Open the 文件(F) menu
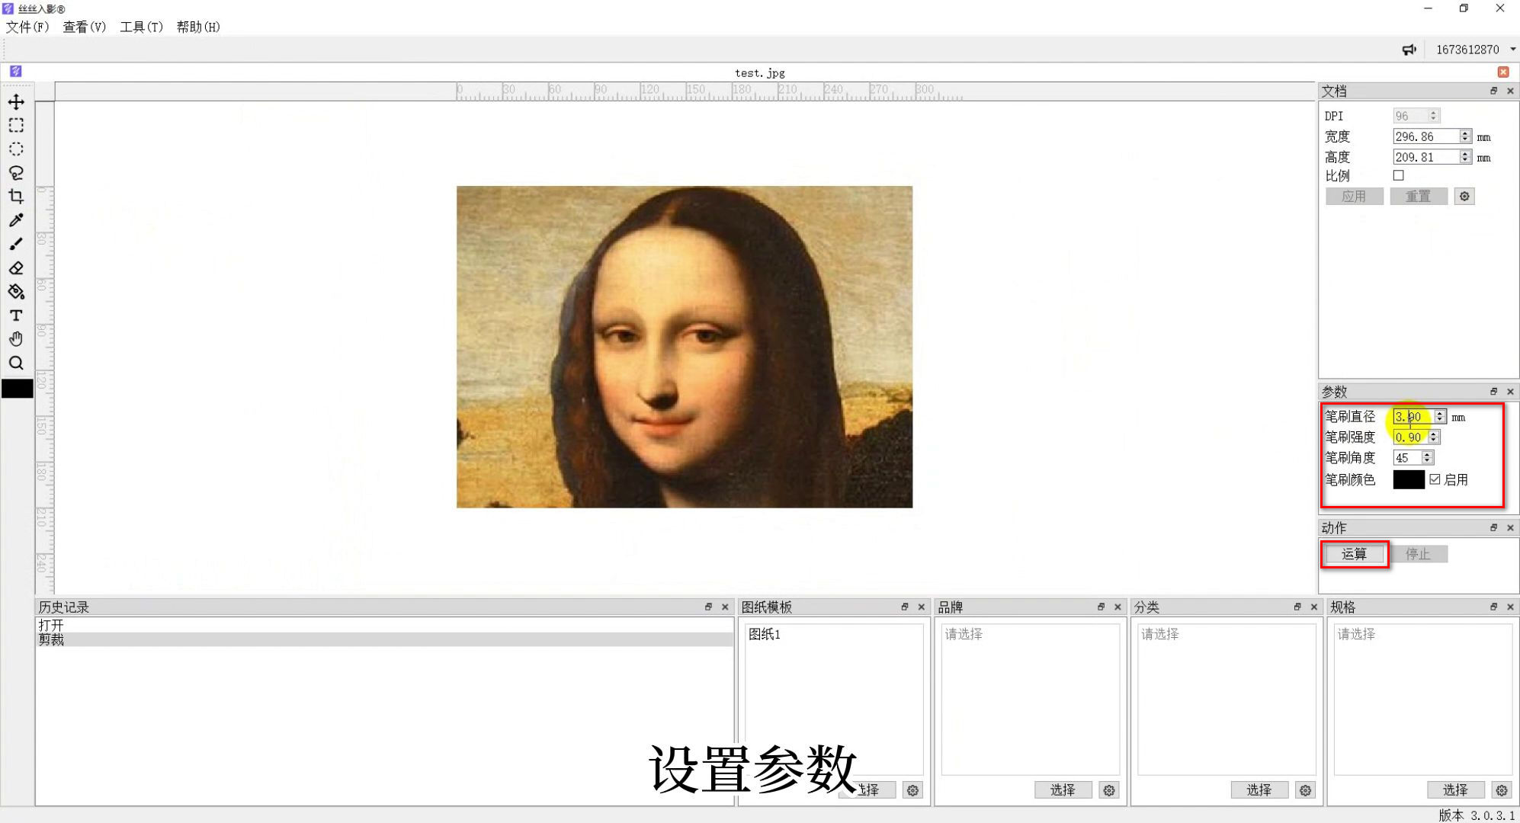This screenshot has width=1520, height=823. pos(25,27)
